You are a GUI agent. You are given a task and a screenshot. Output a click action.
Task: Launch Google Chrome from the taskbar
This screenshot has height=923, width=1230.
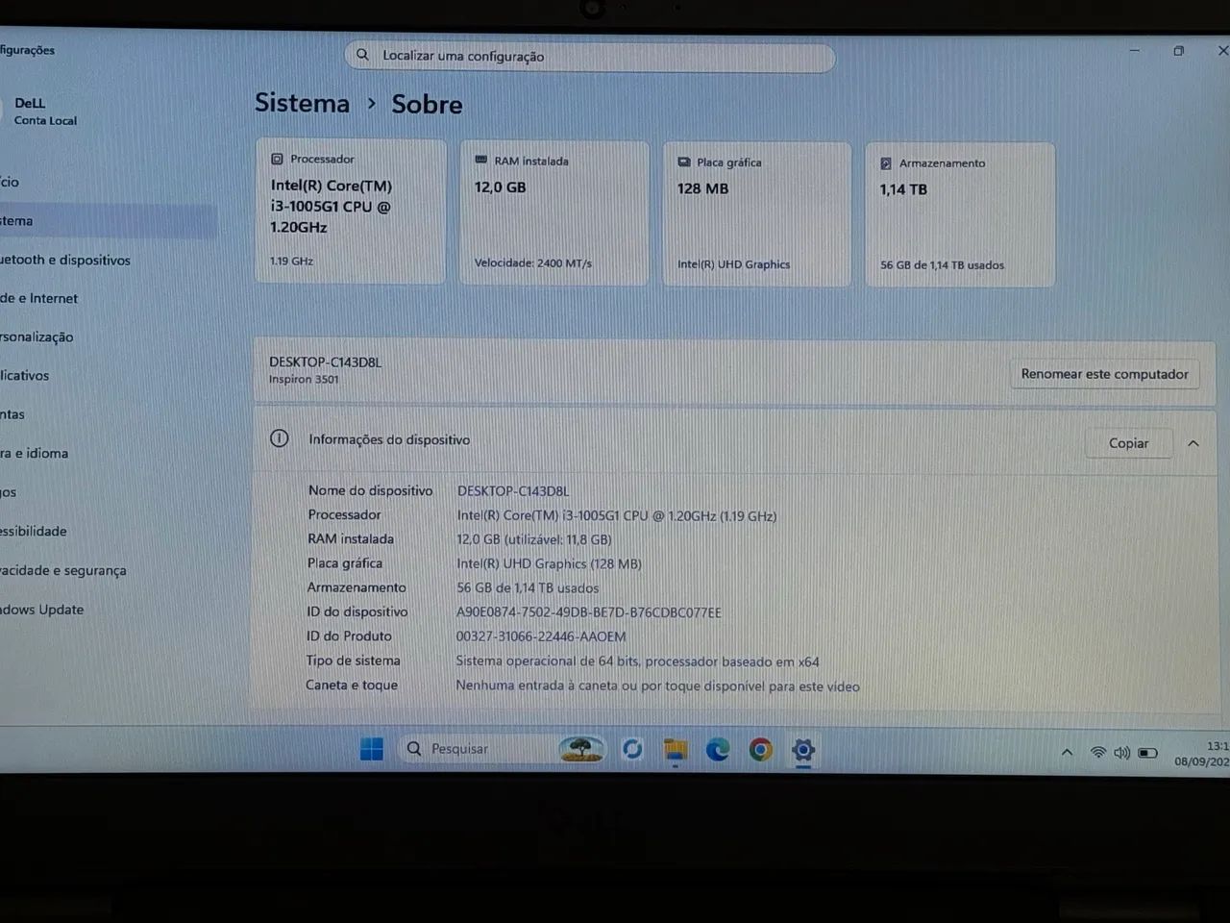(x=760, y=750)
